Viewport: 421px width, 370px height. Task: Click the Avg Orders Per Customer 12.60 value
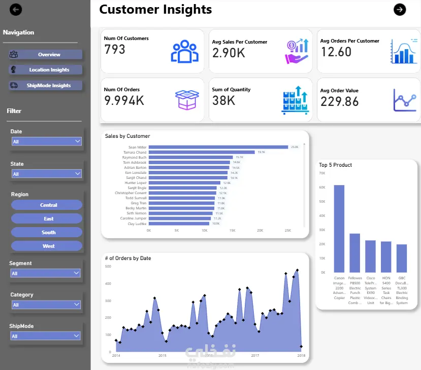336,52
